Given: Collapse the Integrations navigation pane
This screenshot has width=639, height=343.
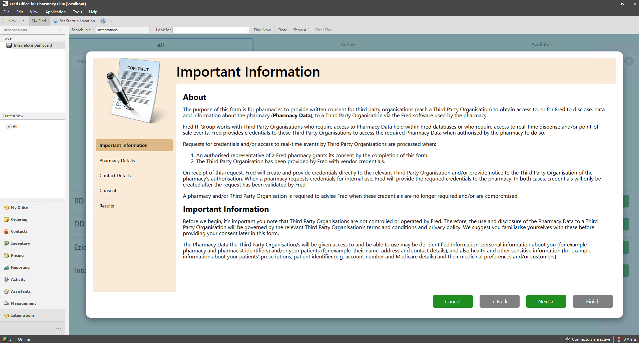Looking at the screenshot, I should pyautogui.click(x=61, y=30).
